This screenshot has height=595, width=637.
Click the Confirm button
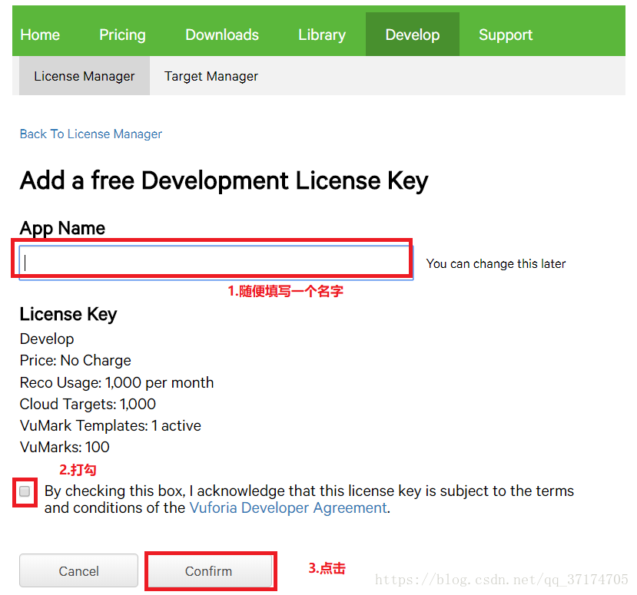(x=209, y=570)
